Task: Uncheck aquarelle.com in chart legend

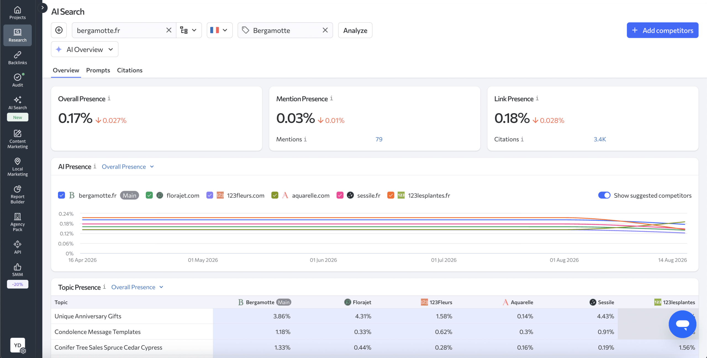Action: click(x=275, y=195)
